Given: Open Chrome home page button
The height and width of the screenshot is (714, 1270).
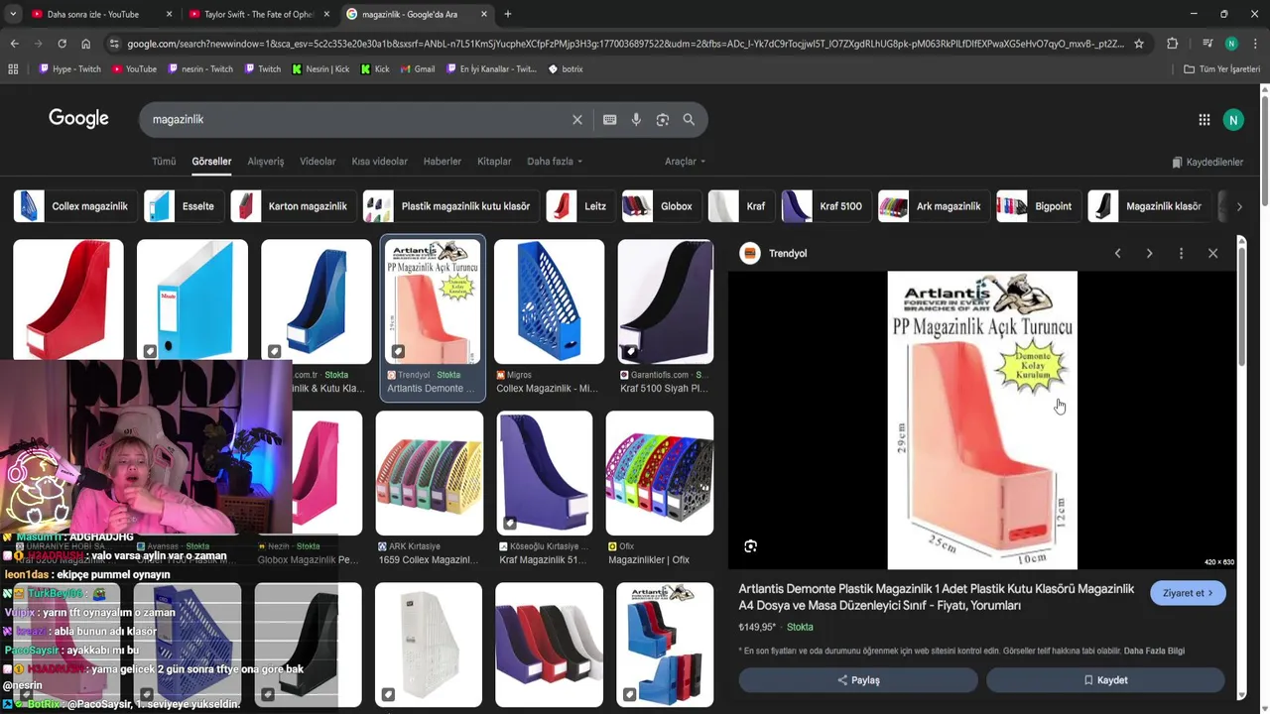Looking at the screenshot, I should [x=85, y=44].
